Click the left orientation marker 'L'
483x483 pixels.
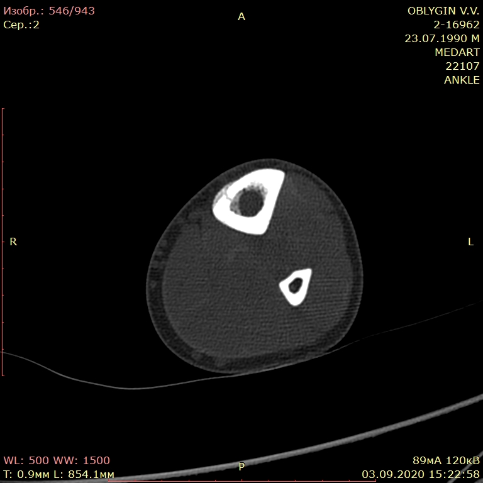(x=470, y=241)
